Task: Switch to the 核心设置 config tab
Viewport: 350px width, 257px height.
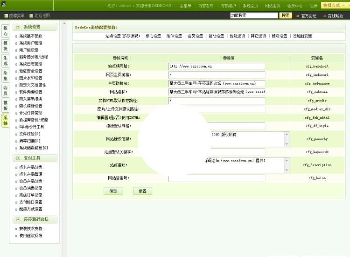Action: [x=153, y=36]
